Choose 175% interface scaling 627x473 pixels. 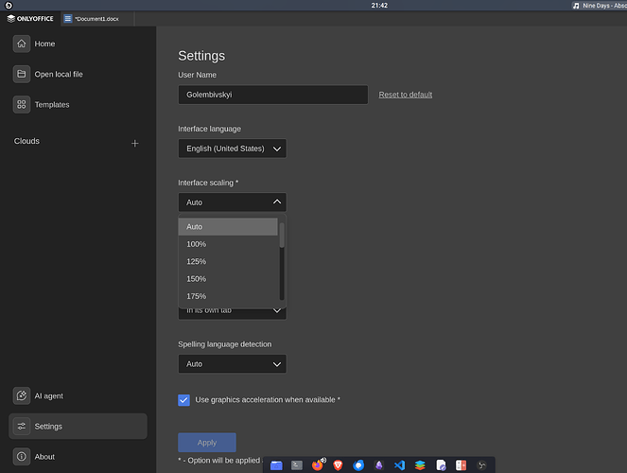(x=228, y=296)
